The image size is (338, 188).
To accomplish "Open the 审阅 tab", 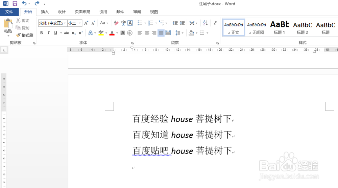I will [x=137, y=11].
